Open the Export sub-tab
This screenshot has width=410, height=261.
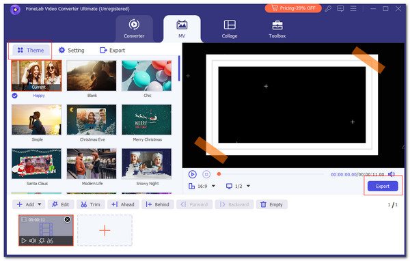[x=113, y=50]
